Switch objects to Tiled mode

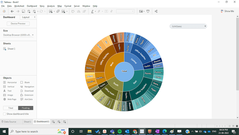11,108
